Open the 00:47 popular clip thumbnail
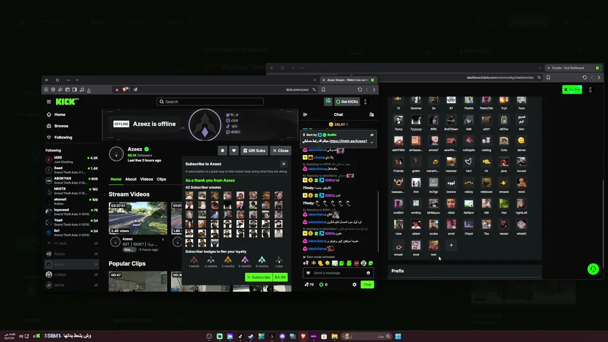Screen dimensions: 608x342 [138, 281]
